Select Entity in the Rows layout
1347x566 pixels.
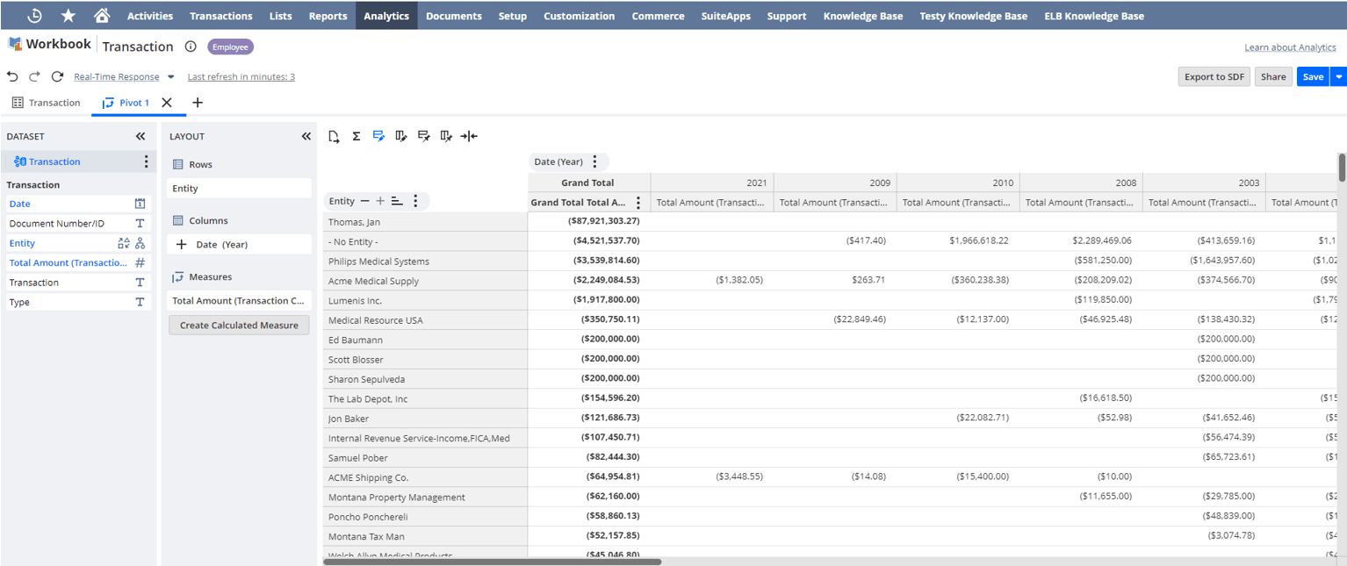pyautogui.click(x=239, y=189)
